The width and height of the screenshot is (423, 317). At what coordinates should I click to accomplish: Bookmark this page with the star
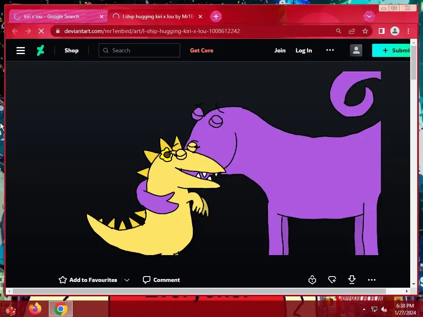coord(365,31)
